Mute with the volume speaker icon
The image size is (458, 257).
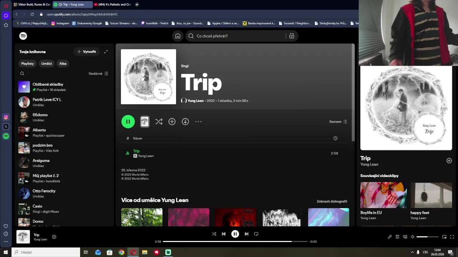point(413,237)
